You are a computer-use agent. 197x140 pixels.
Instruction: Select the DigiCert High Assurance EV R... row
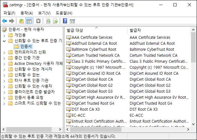(127, 97)
